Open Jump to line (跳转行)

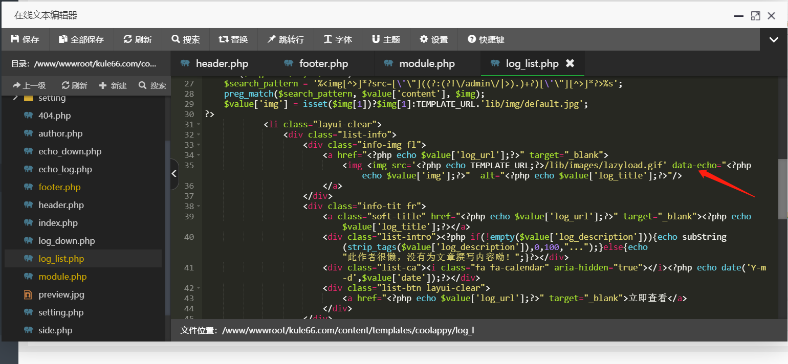tap(286, 39)
